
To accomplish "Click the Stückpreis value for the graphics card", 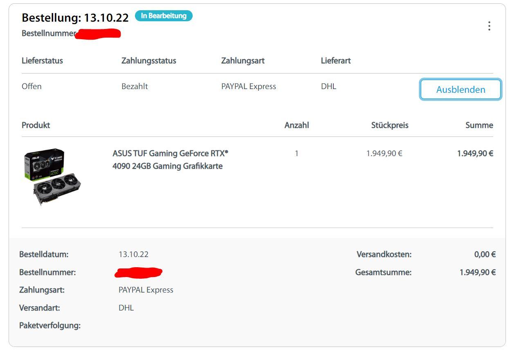I will 384,153.
